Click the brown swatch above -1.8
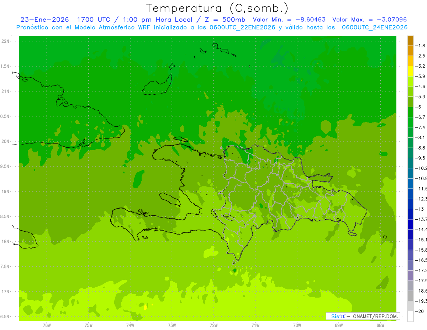 pyautogui.click(x=411, y=41)
